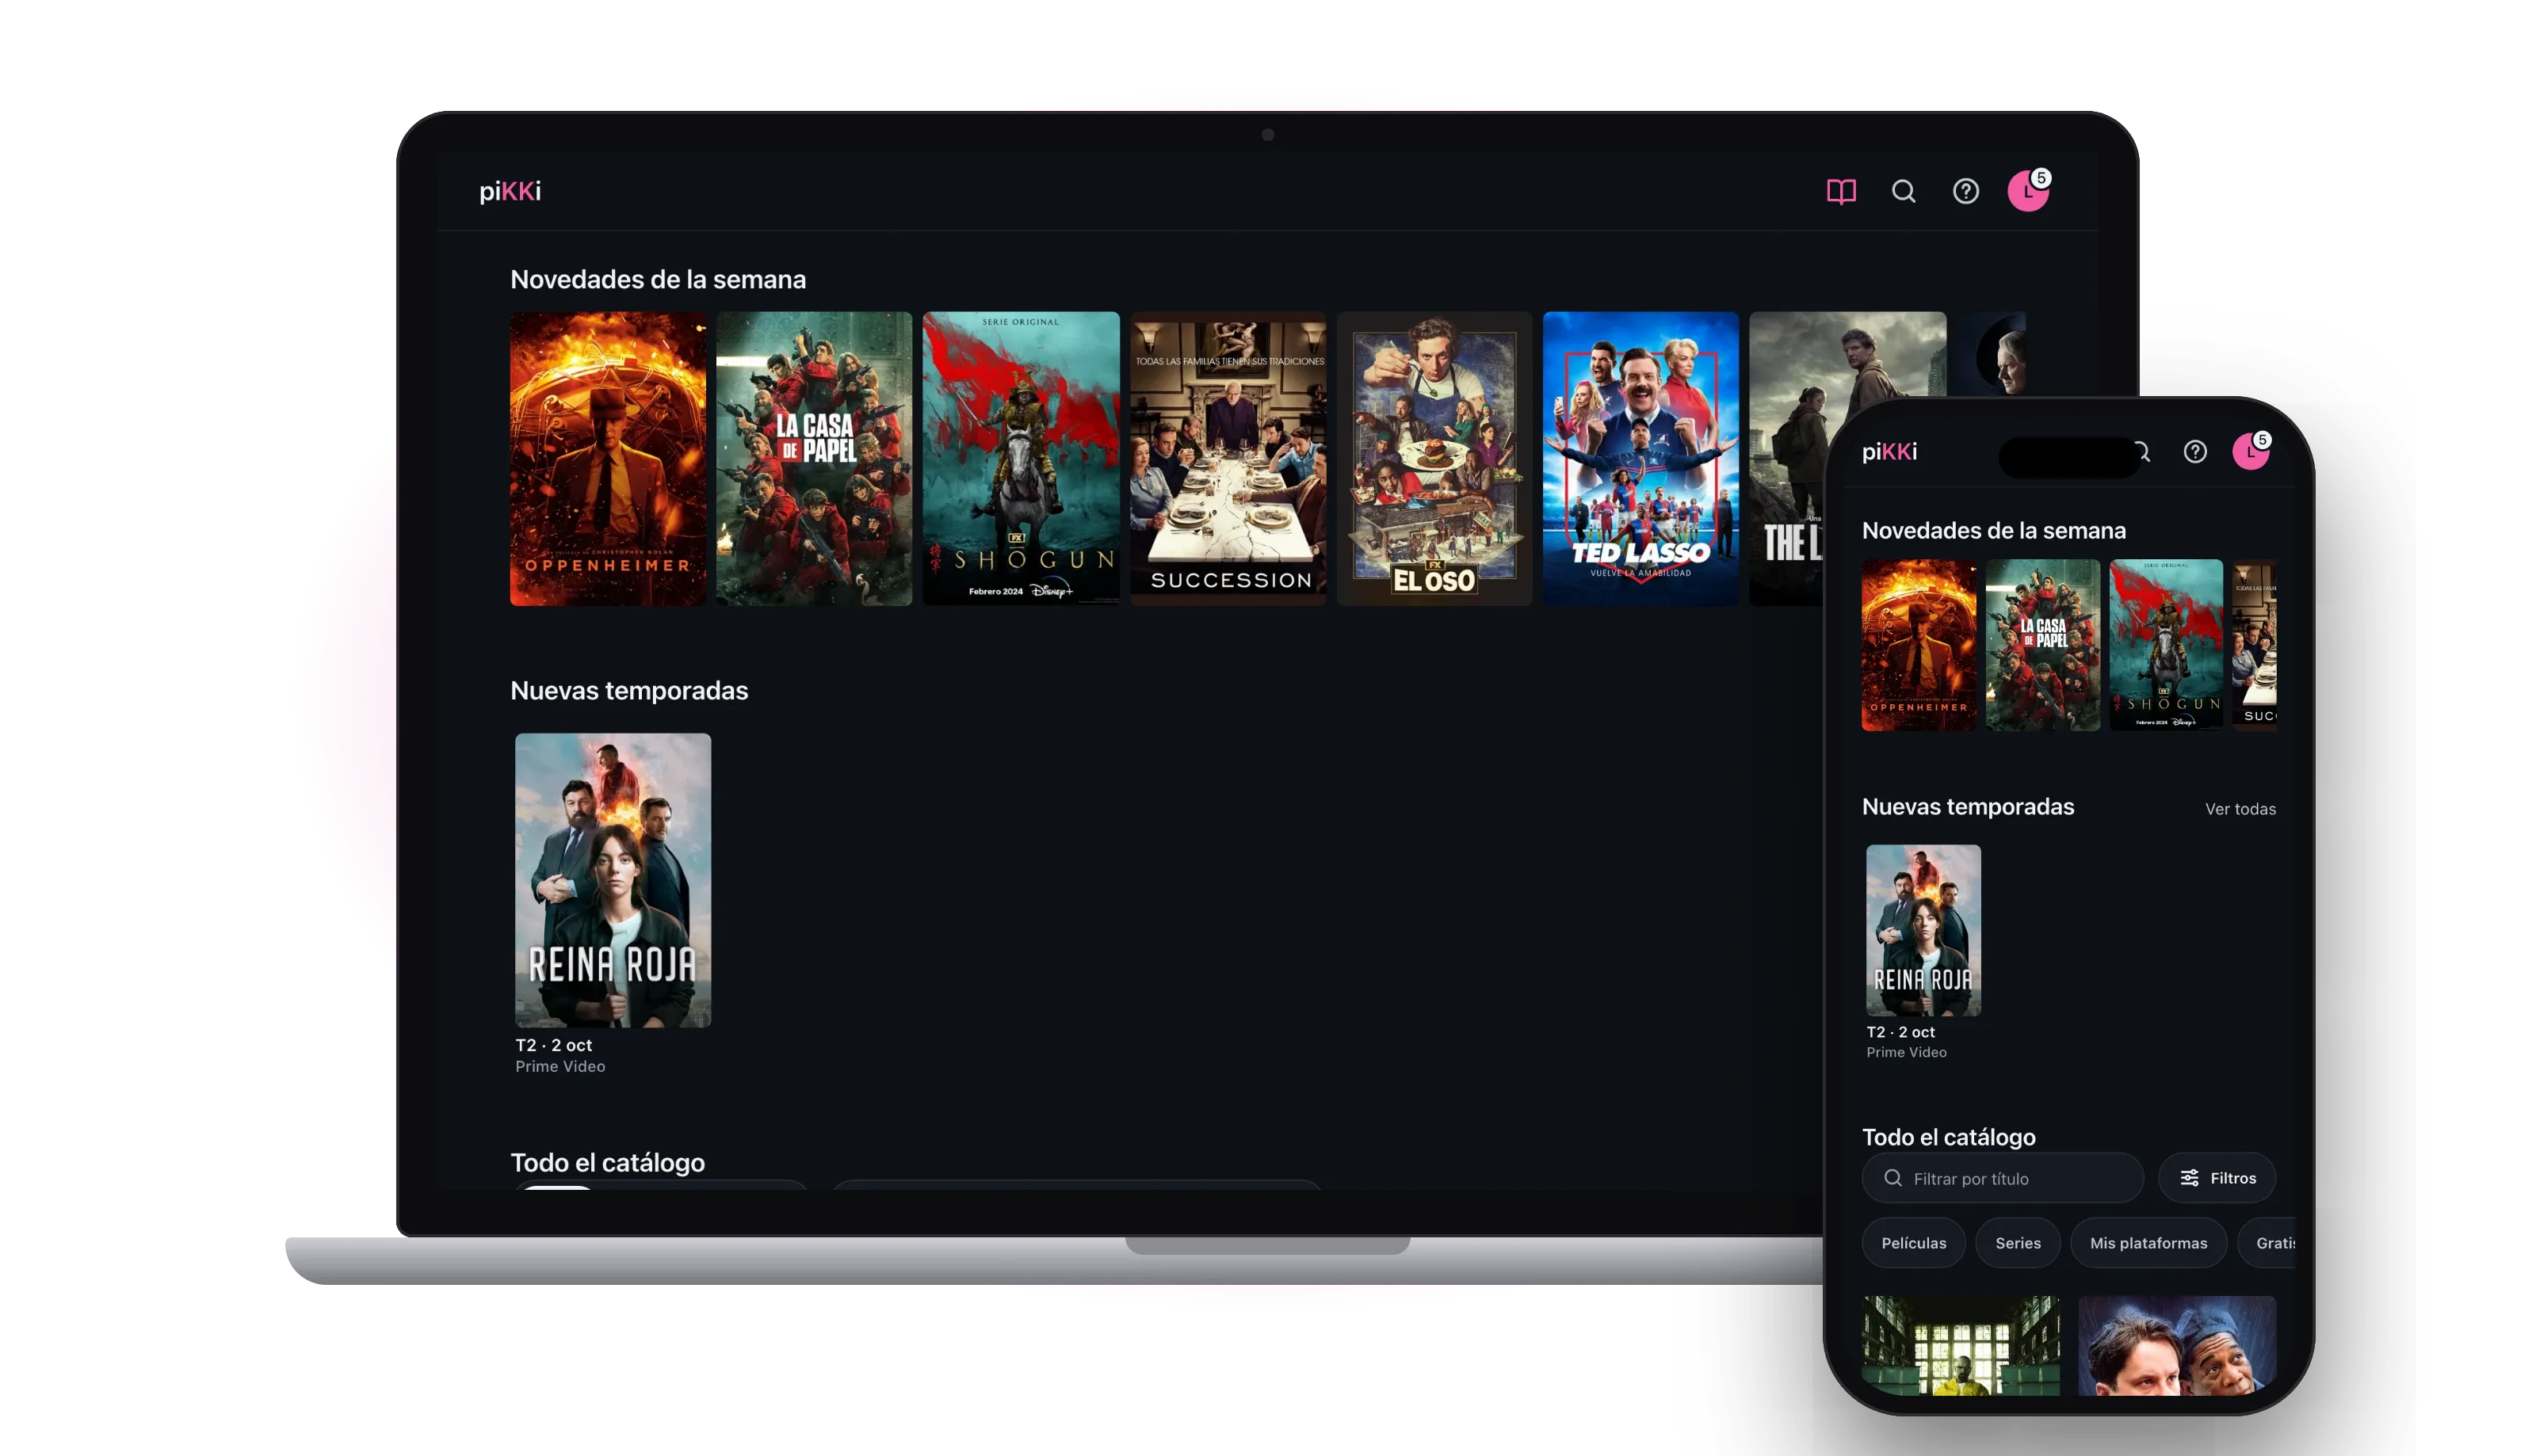Open Reina Roja poster on phone
Viewport: 2536px width, 1456px height.
coord(1923,930)
